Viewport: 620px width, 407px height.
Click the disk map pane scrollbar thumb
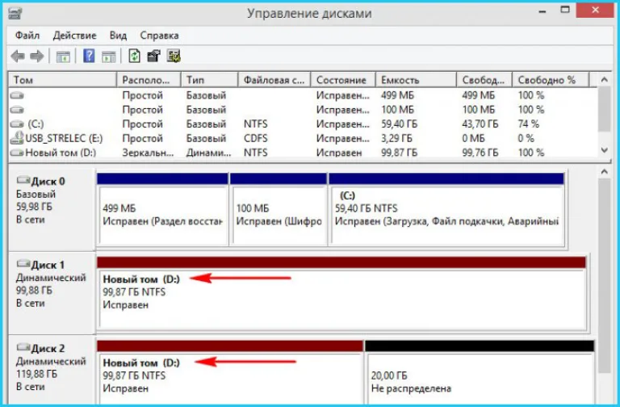pyautogui.click(x=604, y=275)
